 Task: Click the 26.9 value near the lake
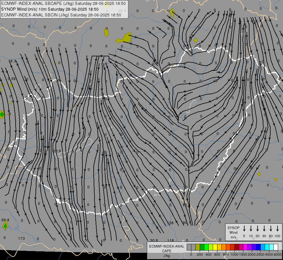57,151
